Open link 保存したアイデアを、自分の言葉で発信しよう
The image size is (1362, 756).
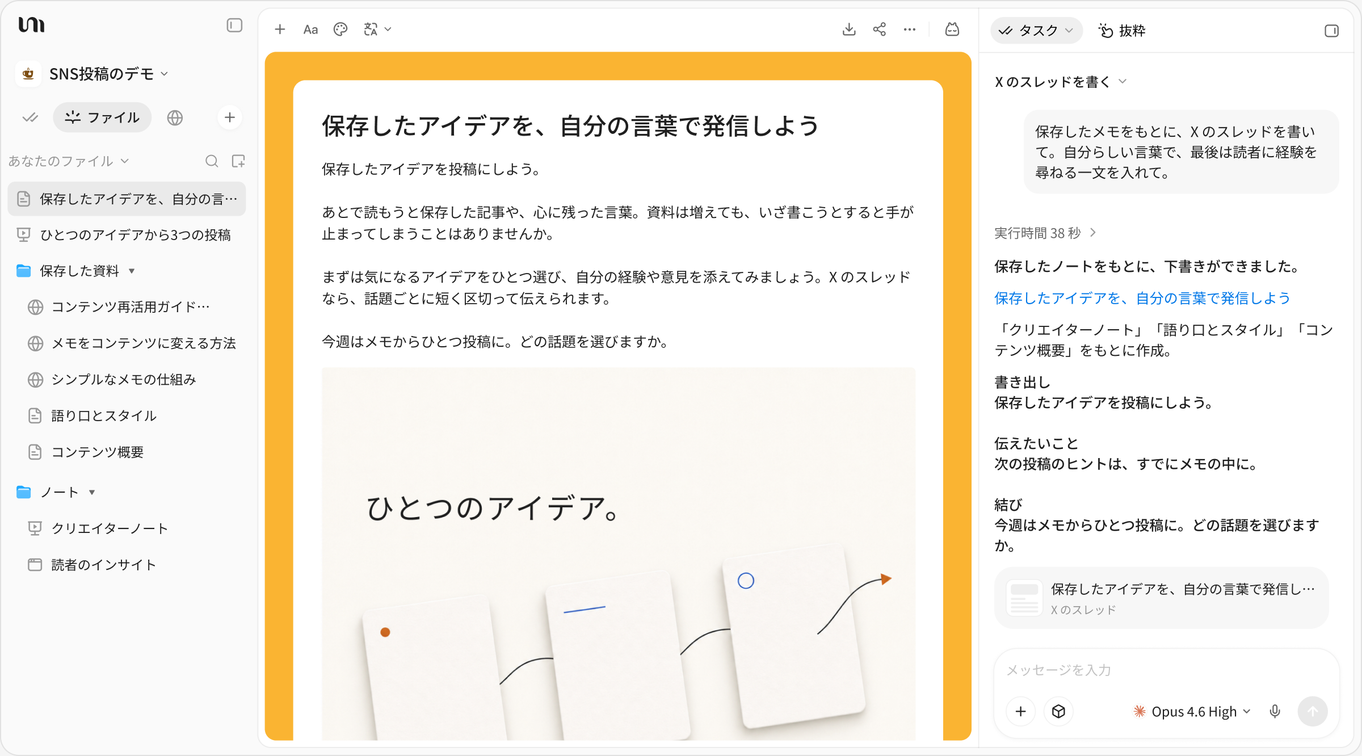click(1142, 298)
